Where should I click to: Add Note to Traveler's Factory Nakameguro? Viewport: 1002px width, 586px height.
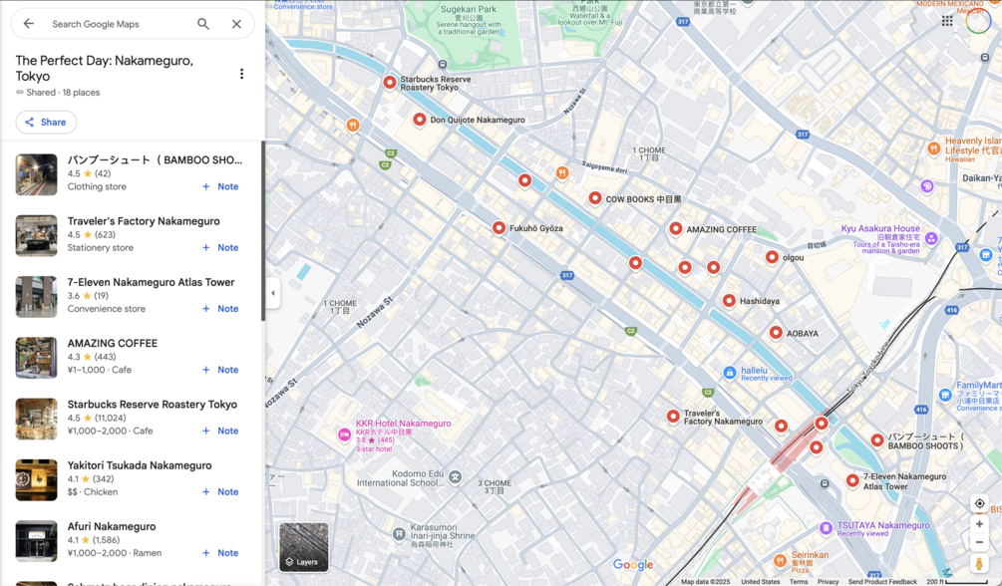pos(220,247)
